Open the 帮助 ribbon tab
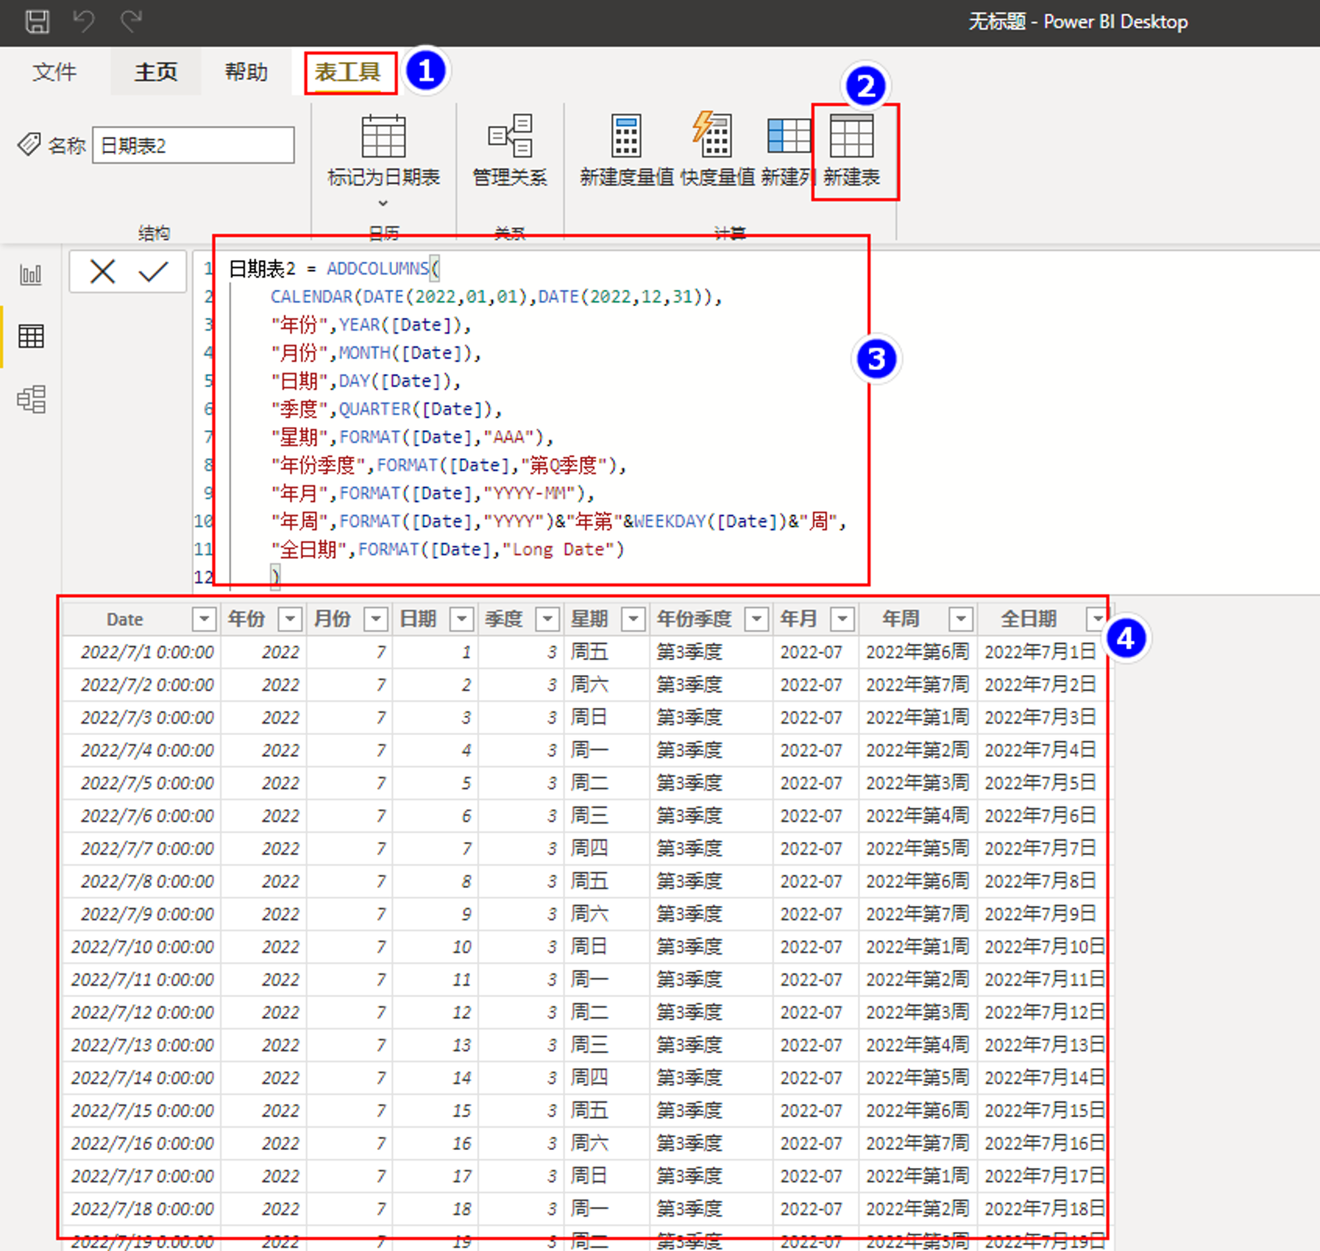 (x=246, y=72)
